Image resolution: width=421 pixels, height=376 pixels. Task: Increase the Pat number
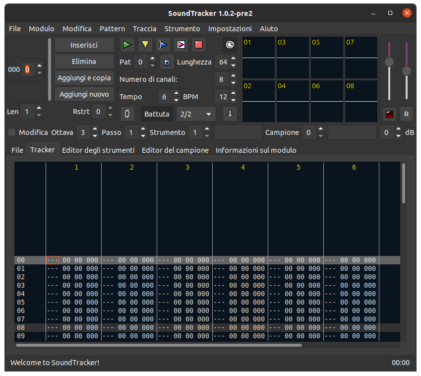[x=153, y=58]
